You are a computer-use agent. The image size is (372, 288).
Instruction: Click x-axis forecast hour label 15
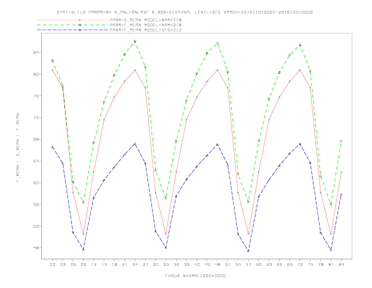click(104, 264)
